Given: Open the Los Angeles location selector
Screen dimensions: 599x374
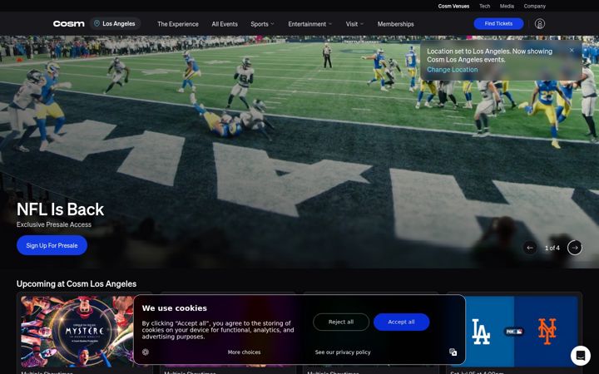Looking at the screenshot, I should [x=115, y=23].
